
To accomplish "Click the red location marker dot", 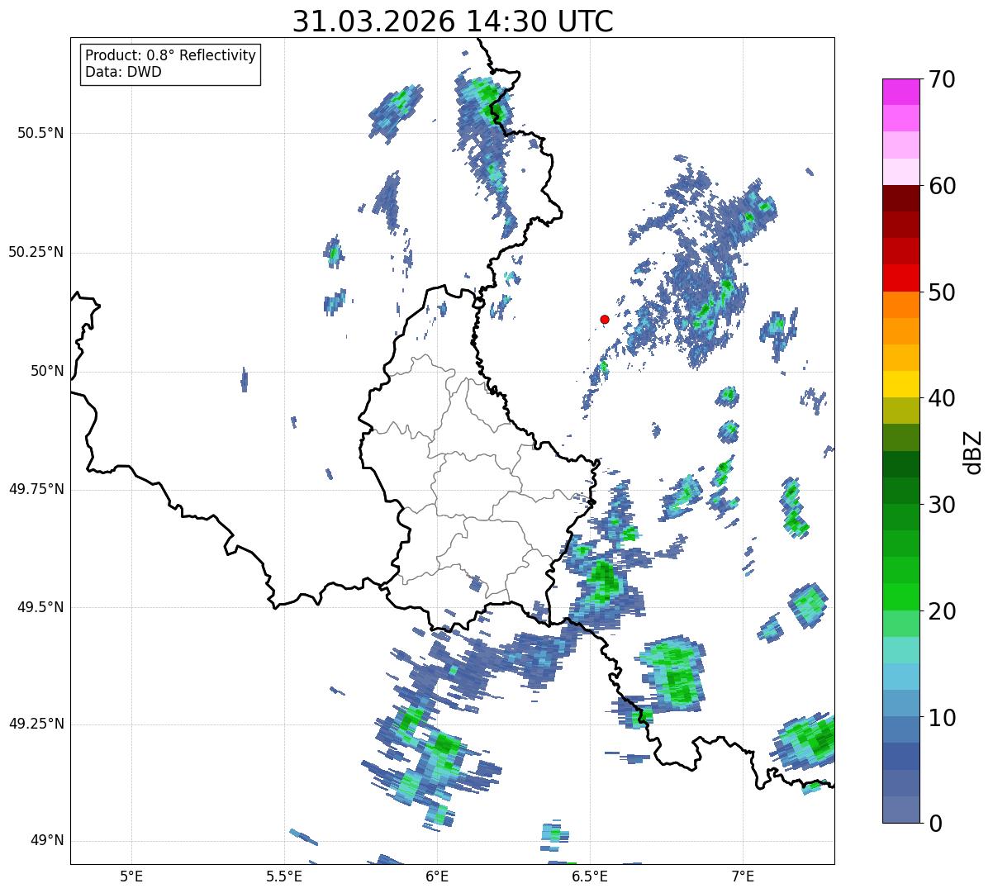I will (605, 319).
